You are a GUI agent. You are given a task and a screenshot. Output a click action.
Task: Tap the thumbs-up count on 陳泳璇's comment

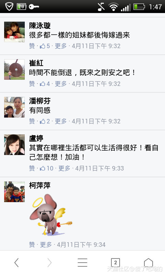point(45,46)
